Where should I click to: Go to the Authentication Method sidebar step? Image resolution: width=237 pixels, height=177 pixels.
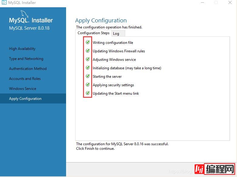(x=28, y=68)
